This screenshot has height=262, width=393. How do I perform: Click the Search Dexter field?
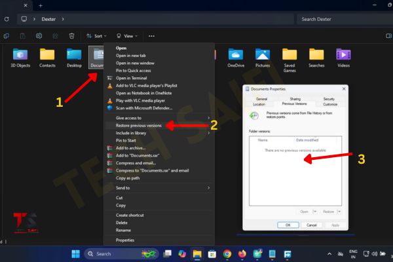[345, 19]
